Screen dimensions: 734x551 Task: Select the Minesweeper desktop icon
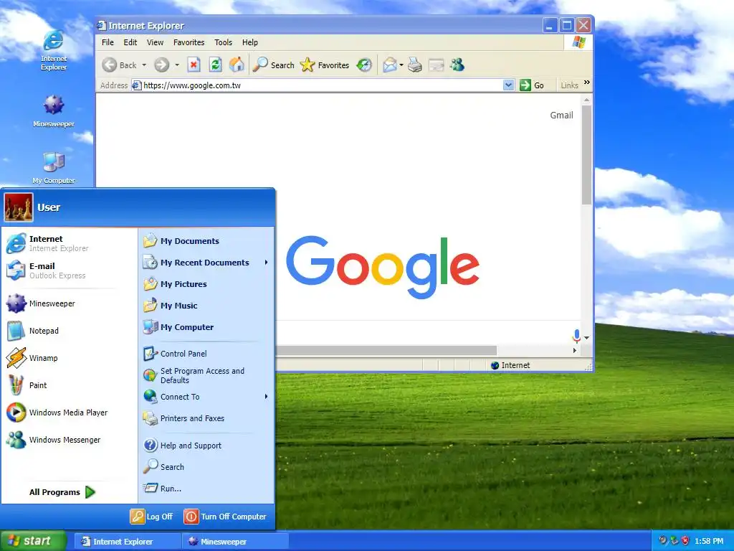click(x=54, y=110)
